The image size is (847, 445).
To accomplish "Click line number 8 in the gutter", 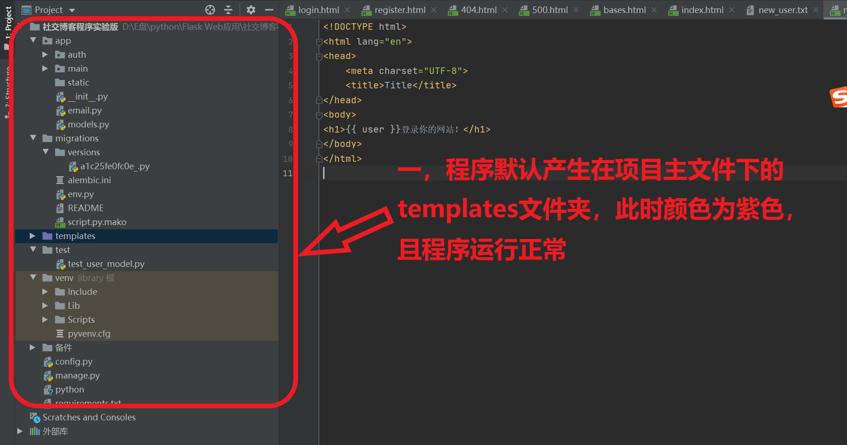I will coord(290,129).
